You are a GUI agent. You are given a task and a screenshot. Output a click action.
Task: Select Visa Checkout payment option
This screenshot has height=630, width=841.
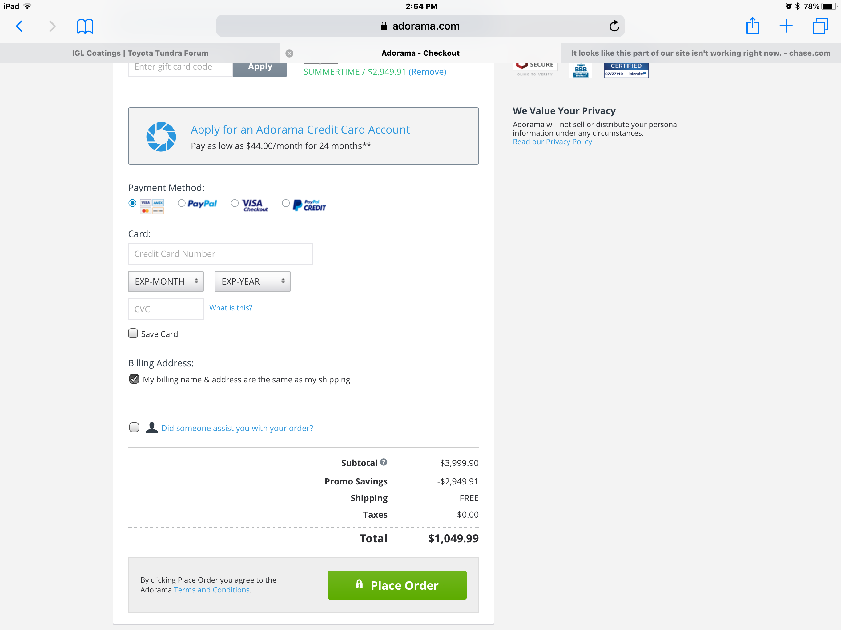[x=235, y=203]
